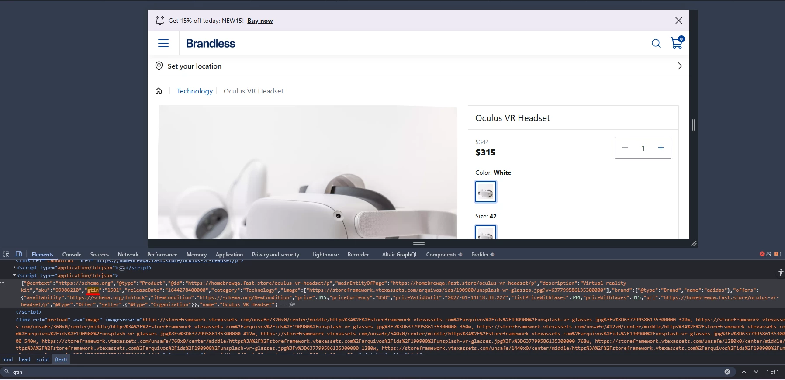Image resolution: width=785 pixels, height=380 pixels.
Task: Click the Brandless logo
Action: 211,43
